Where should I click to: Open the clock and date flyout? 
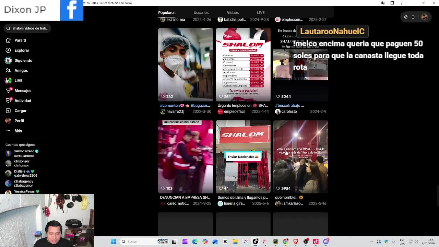tap(428, 242)
